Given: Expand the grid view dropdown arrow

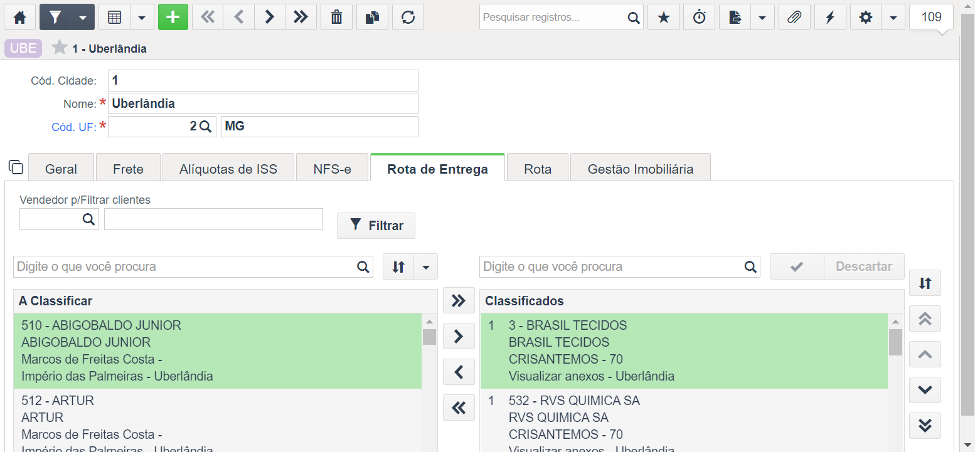Looking at the screenshot, I should coord(142,18).
